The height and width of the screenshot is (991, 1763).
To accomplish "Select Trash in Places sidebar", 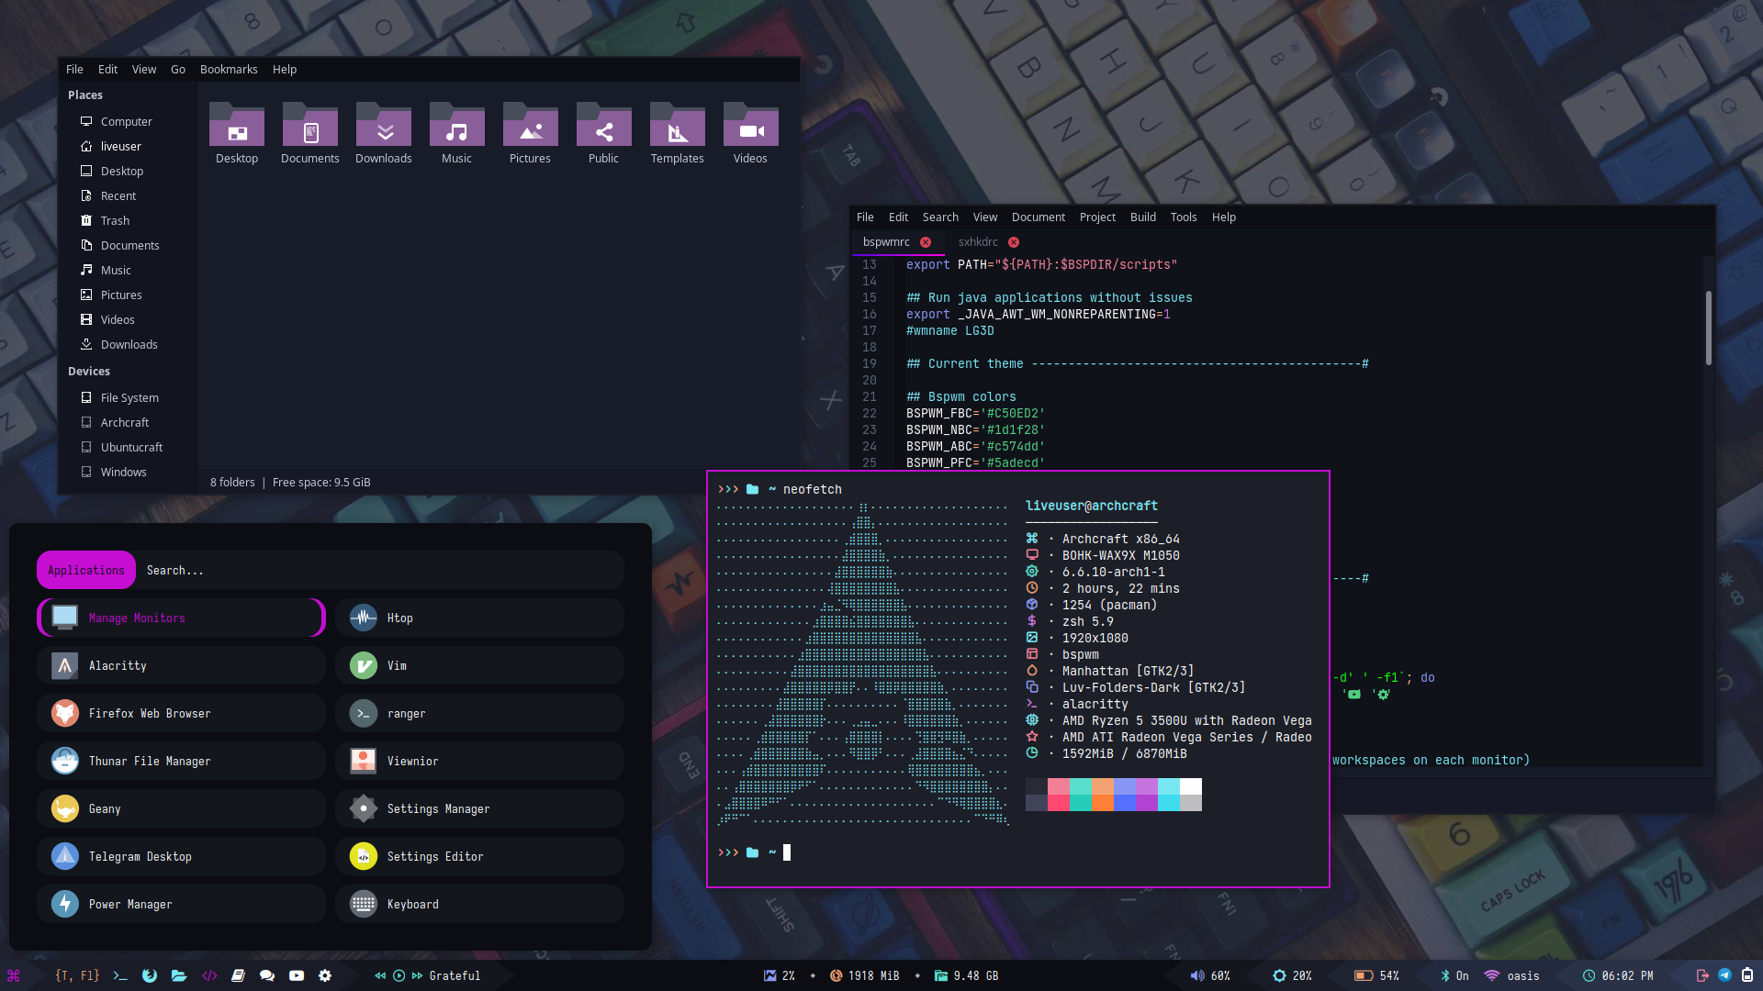I will (115, 220).
